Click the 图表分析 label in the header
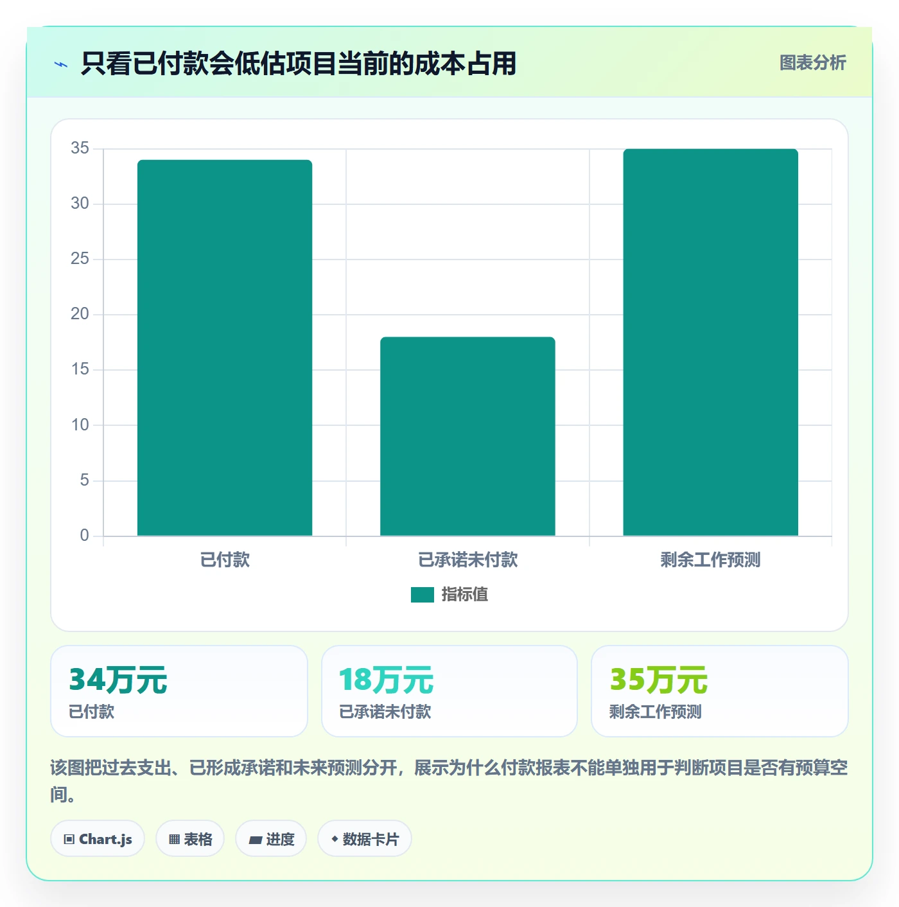 pyautogui.click(x=812, y=63)
